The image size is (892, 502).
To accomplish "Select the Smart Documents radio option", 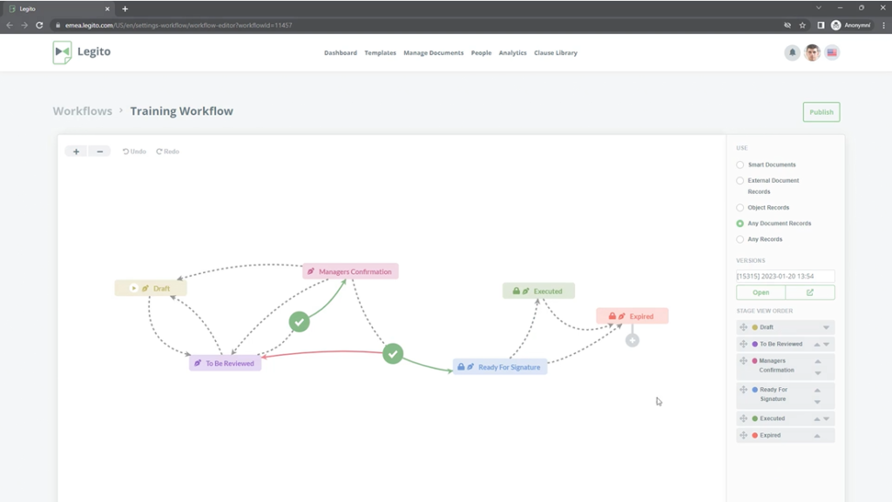I will (740, 164).
